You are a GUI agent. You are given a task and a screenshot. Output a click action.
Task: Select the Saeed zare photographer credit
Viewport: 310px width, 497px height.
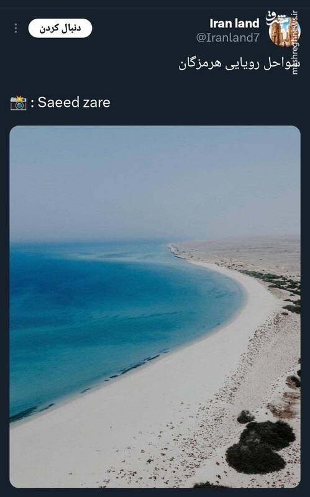(74, 103)
